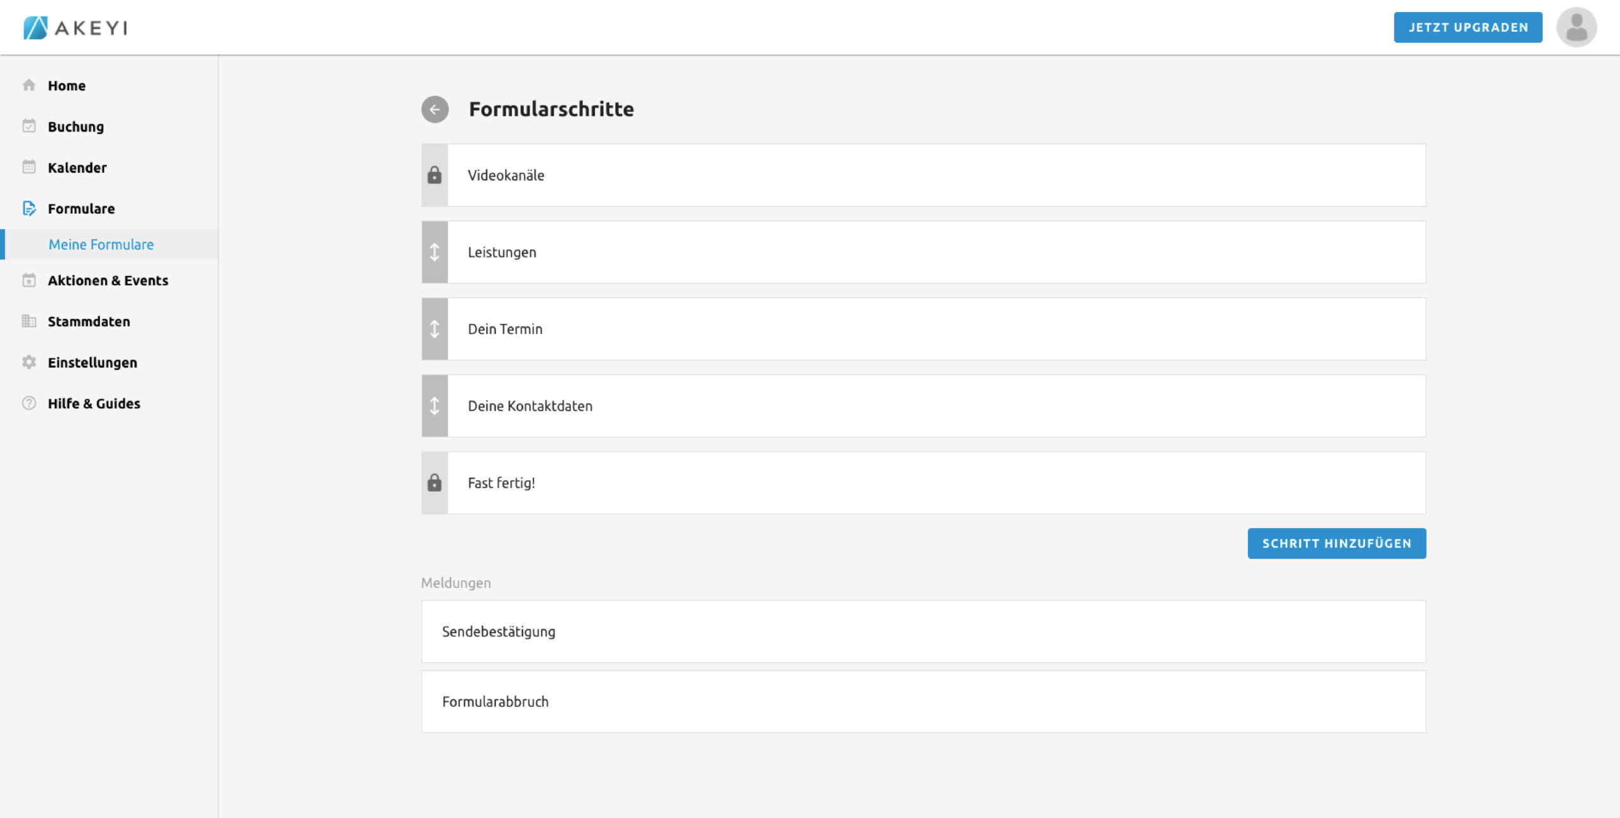Click the Hilfe & Guides question mark icon
1620x818 pixels.
[29, 403]
